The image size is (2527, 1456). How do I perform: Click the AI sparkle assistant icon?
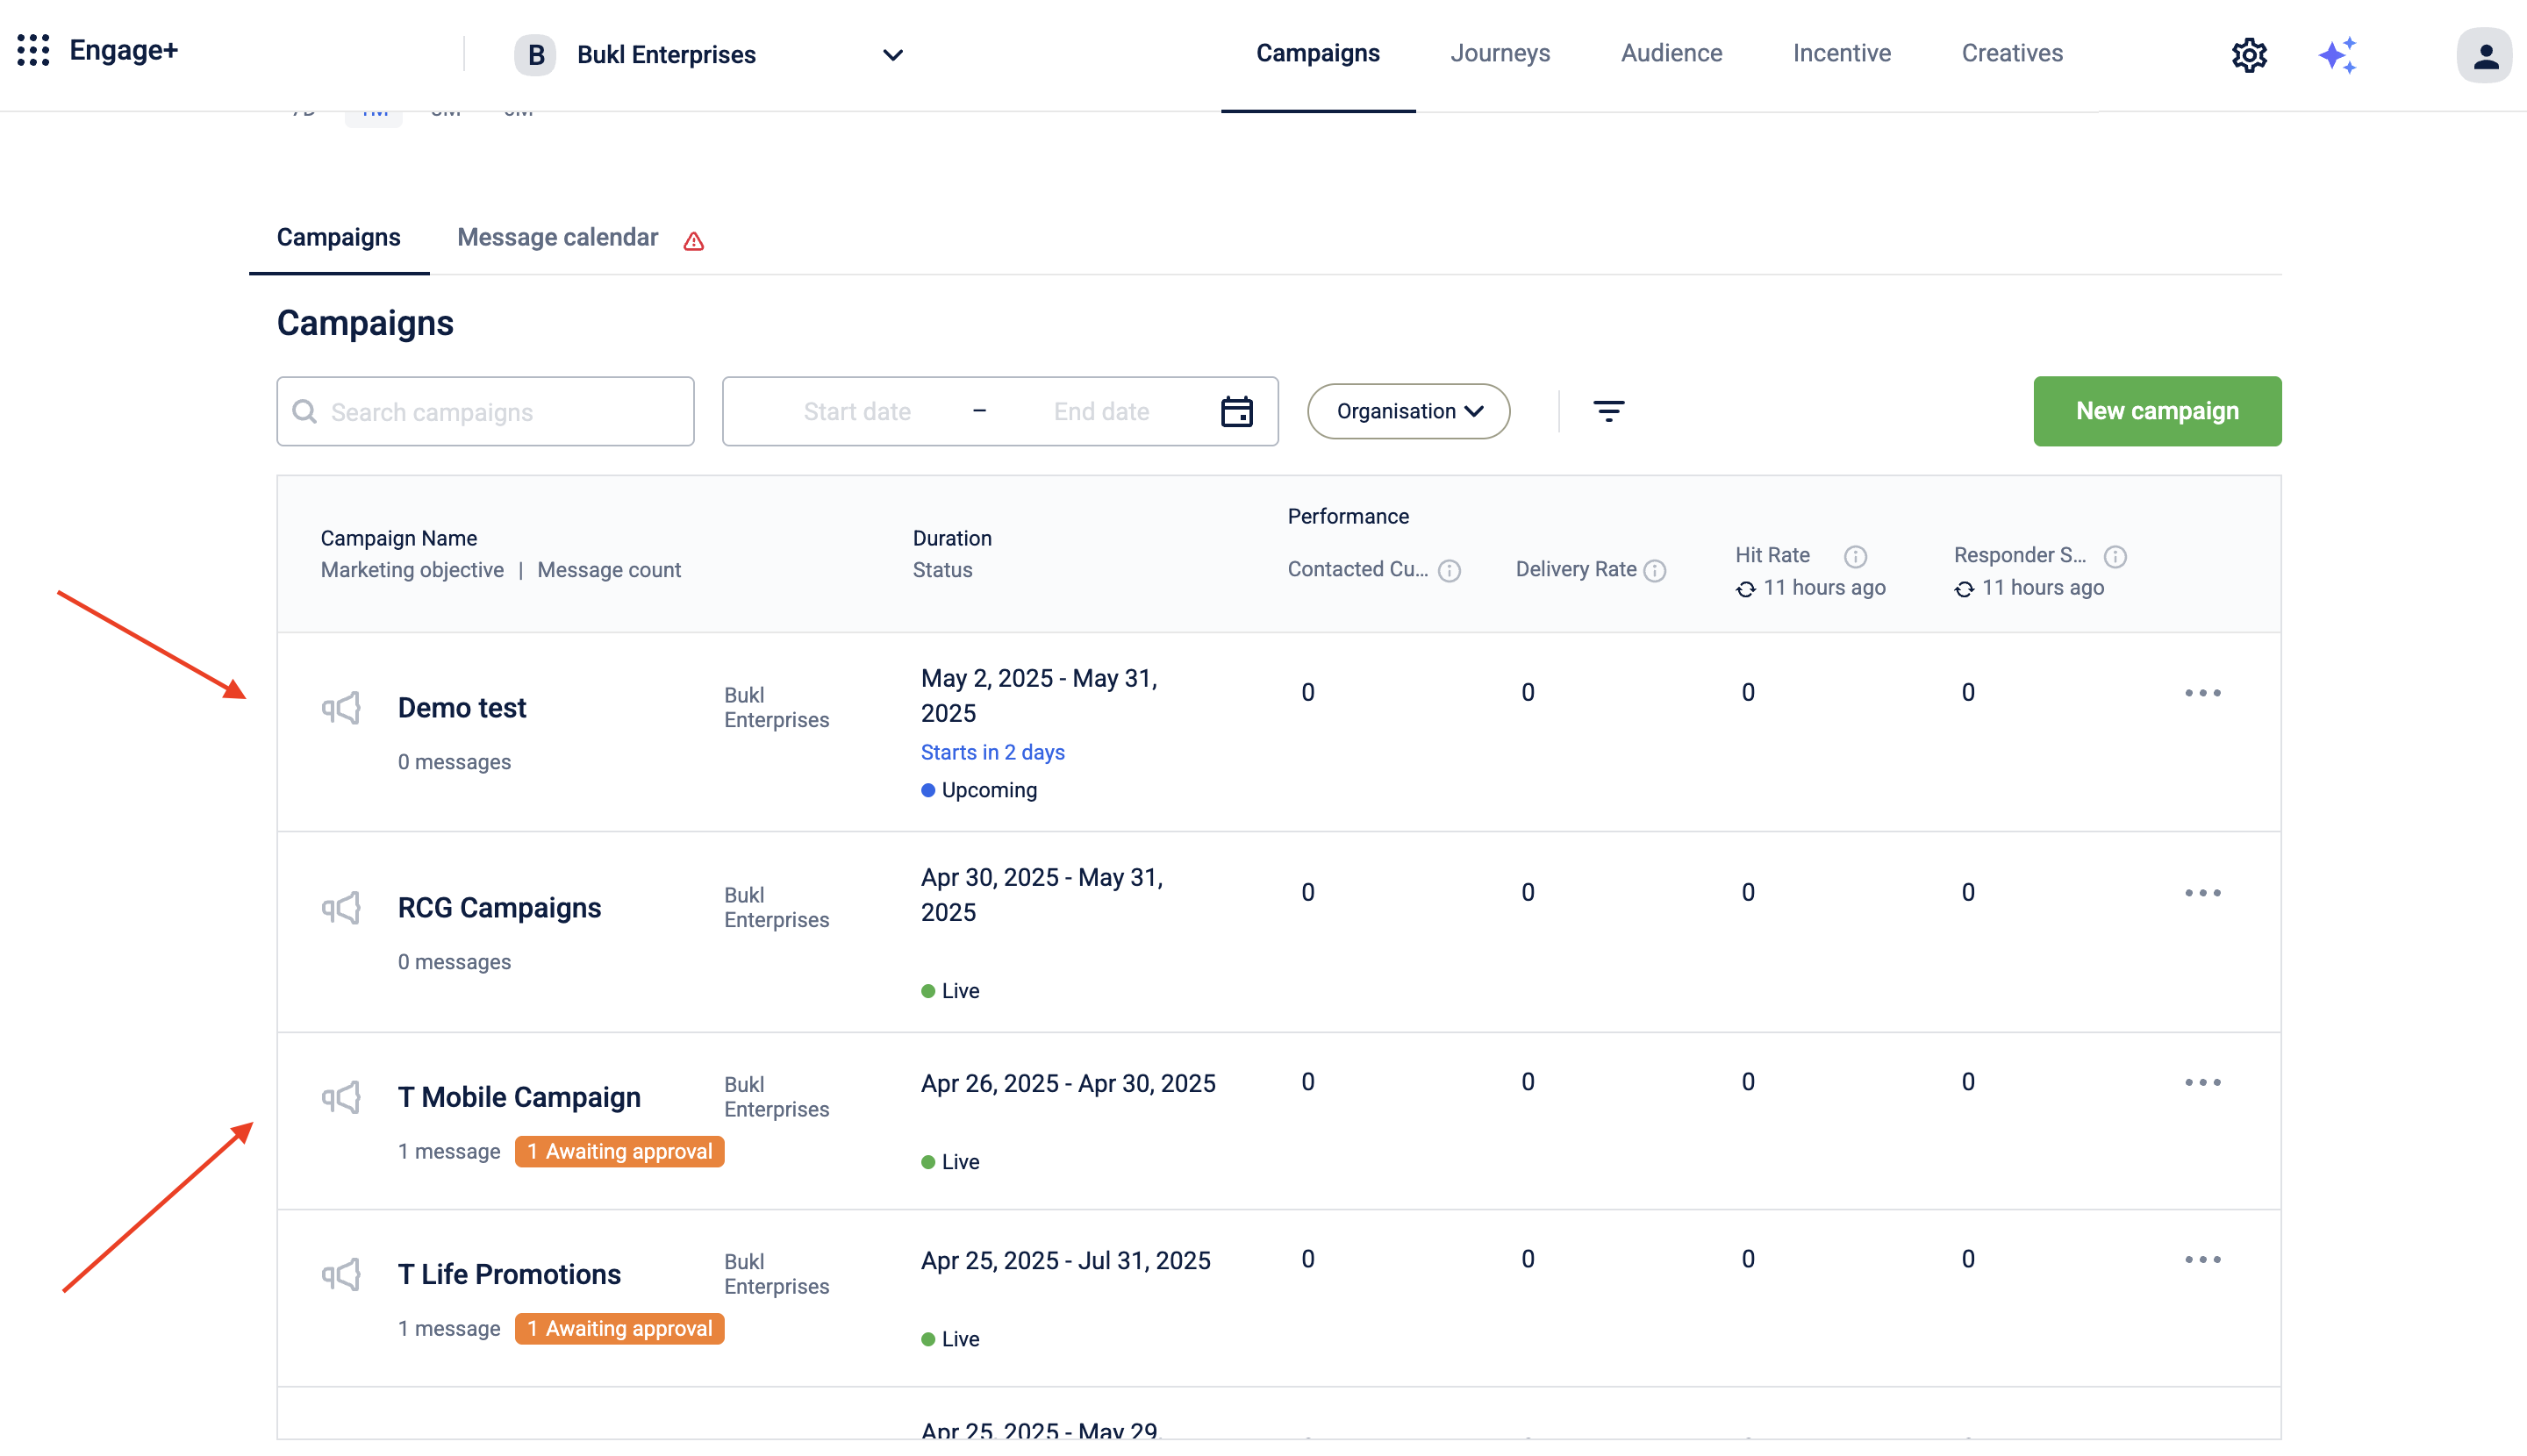(2337, 54)
